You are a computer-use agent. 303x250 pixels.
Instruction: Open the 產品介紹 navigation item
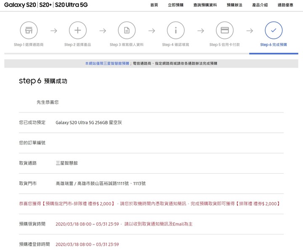coord(260,5)
